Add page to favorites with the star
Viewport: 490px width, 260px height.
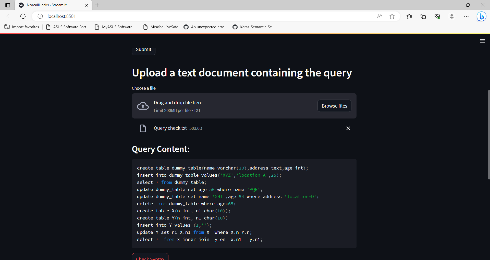tap(392, 16)
